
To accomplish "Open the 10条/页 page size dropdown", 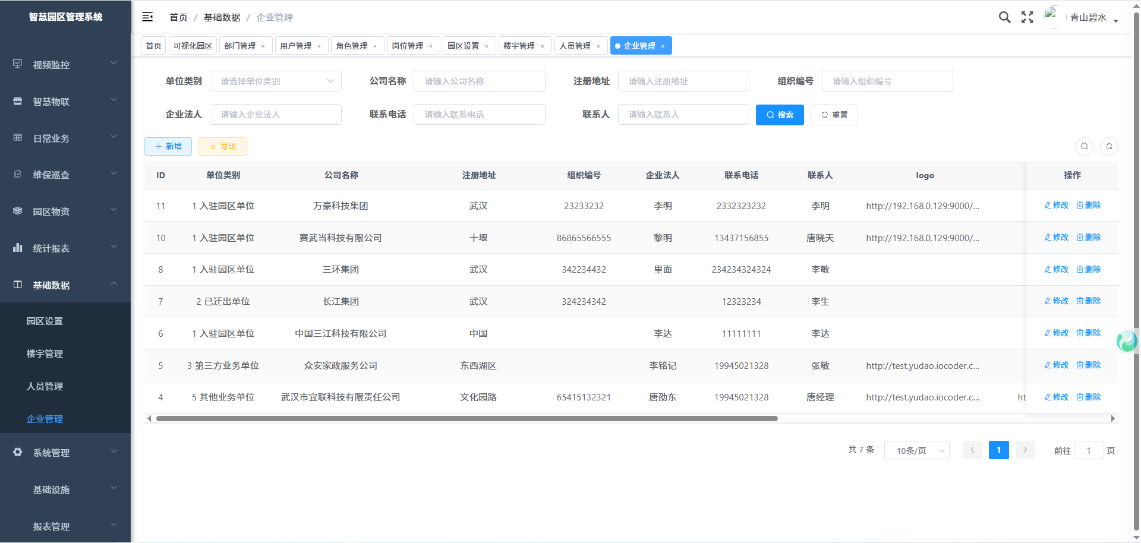I will click(916, 450).
